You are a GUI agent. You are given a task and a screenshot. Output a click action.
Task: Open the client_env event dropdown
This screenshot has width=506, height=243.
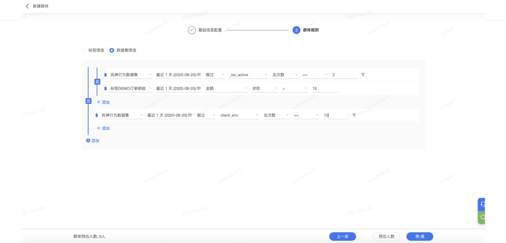(x=239, y=115)
